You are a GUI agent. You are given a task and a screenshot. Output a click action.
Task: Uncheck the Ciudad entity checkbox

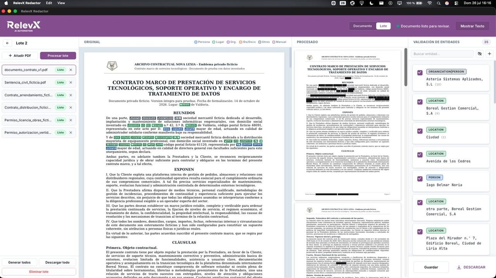point(420,131)
